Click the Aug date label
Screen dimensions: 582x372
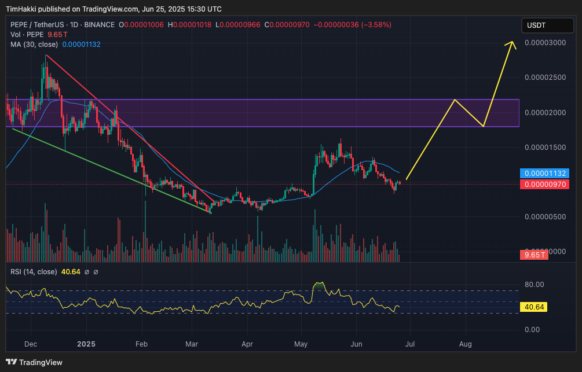tap(466, 344)
